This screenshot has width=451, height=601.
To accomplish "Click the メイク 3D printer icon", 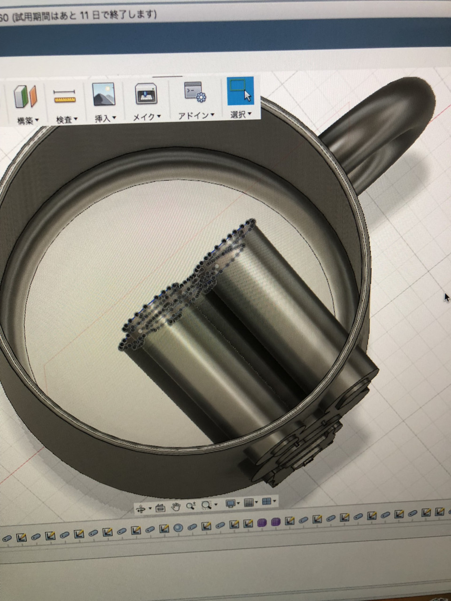I will [x=147, y=94].
